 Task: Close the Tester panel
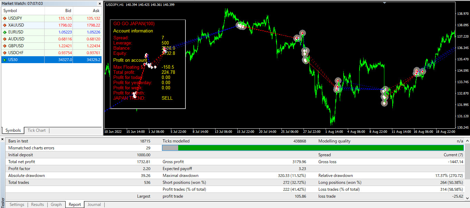pos(3,139)
